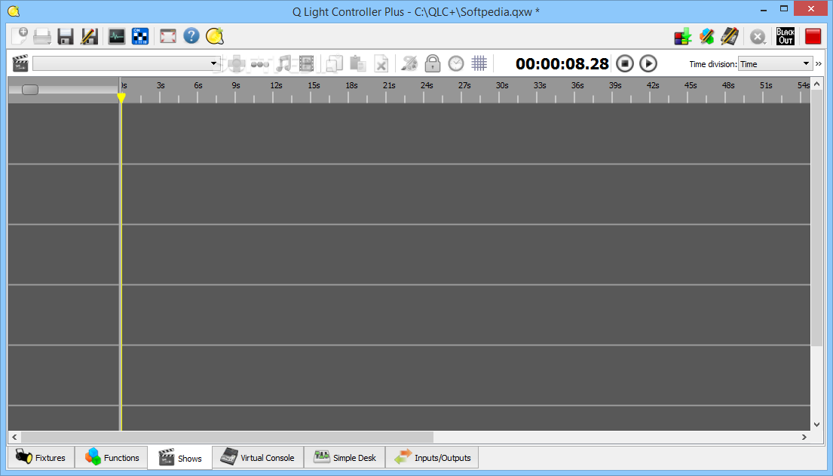This screenshot has height=476, width=833.
Task: Click the horizontal scrollbar right arrow
Action: click(x=804, y=438)
